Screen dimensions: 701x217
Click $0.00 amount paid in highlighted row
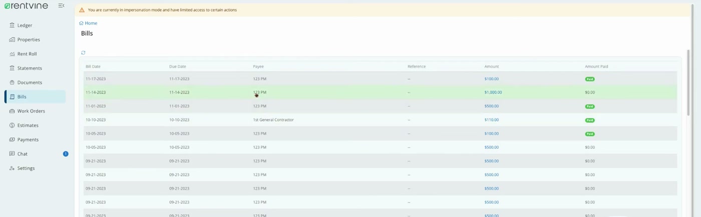(590, 92)
